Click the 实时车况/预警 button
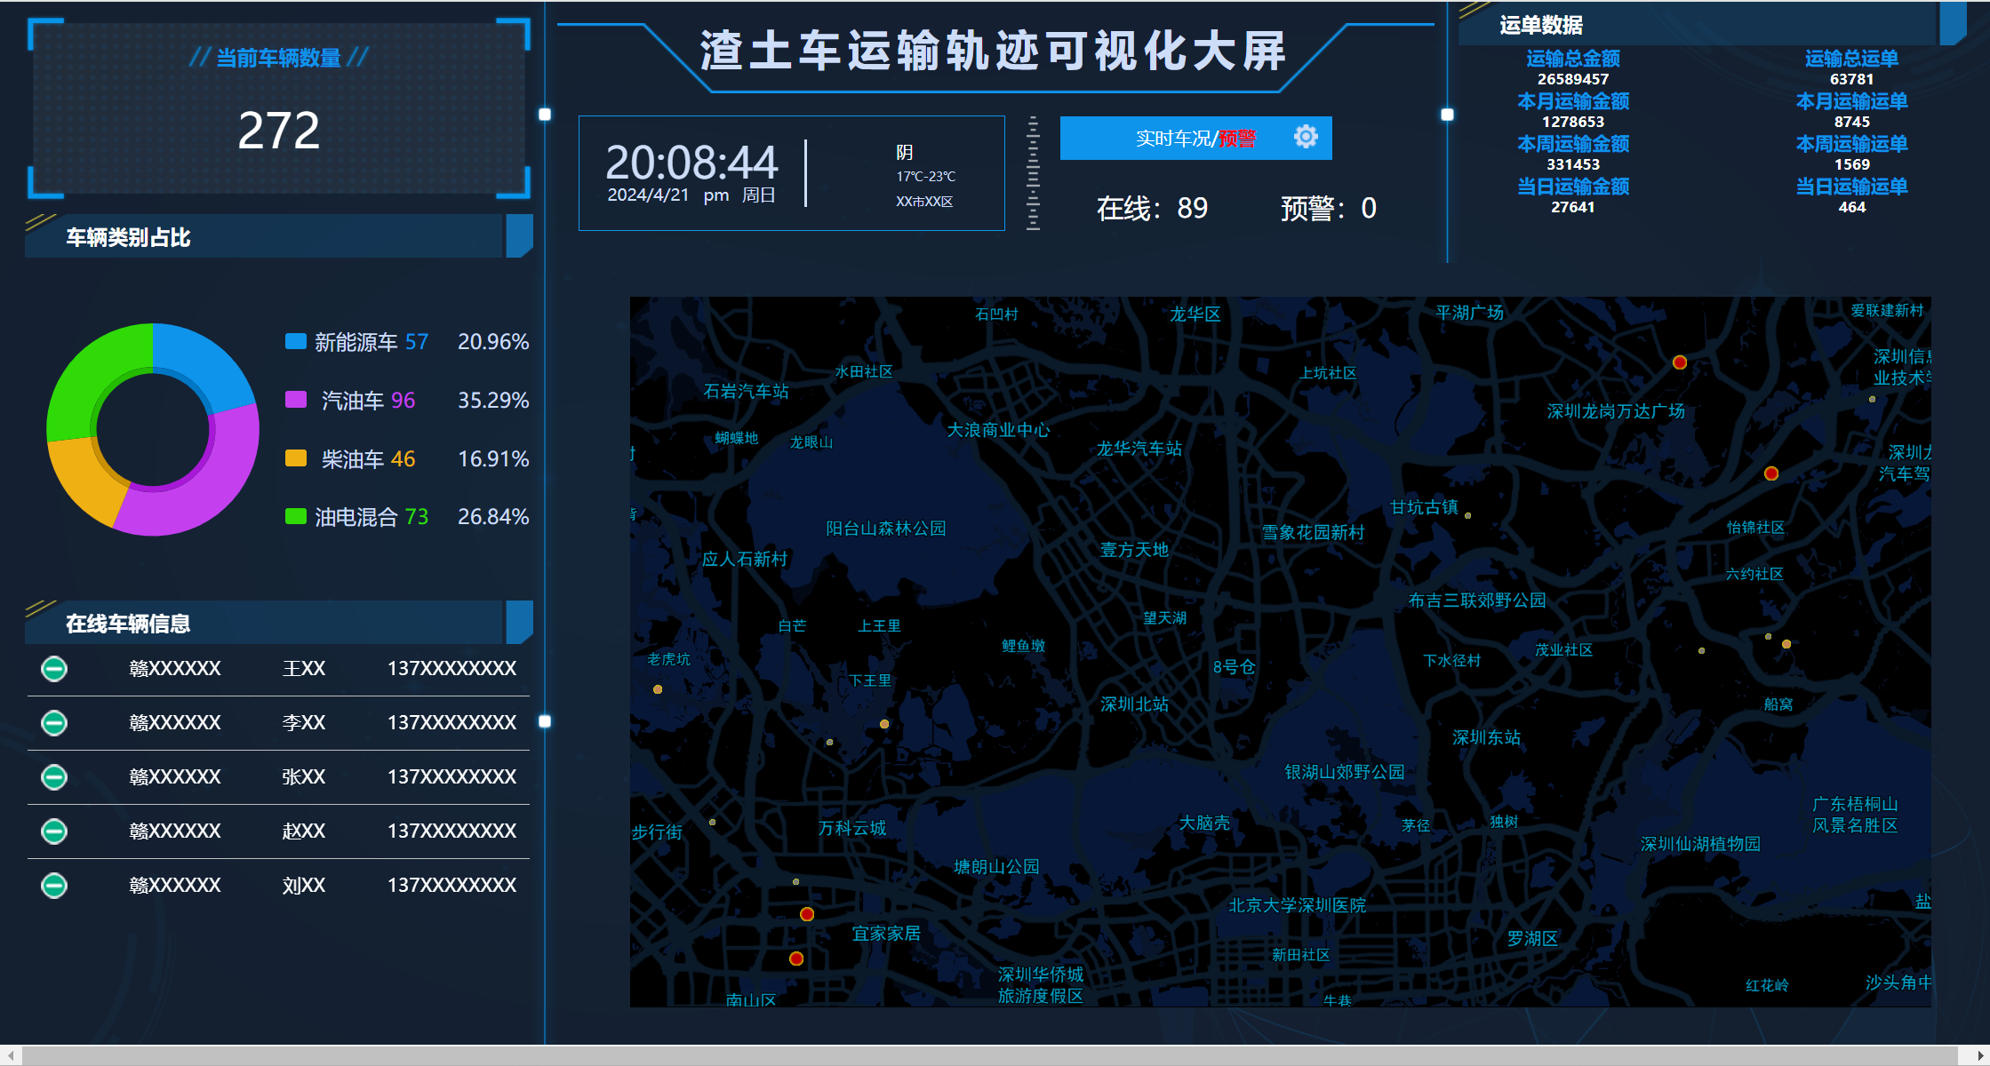This screenshot has width=1990, height=1066. [1195, 138]
